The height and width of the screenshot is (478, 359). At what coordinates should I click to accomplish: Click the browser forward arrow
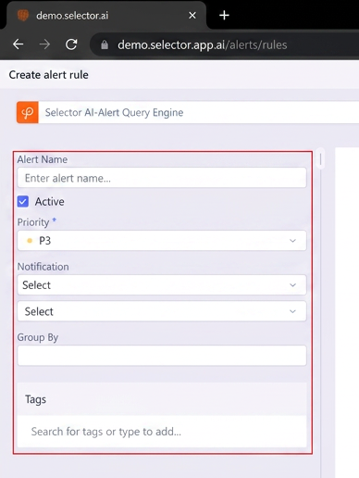[44, 44]
